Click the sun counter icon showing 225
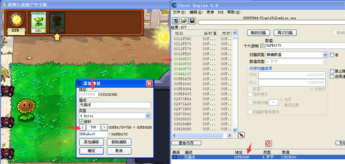Screen dimensions: 345x164 click(x=16, y=20)
